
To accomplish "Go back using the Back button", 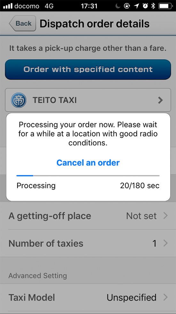I will [22, 23].
